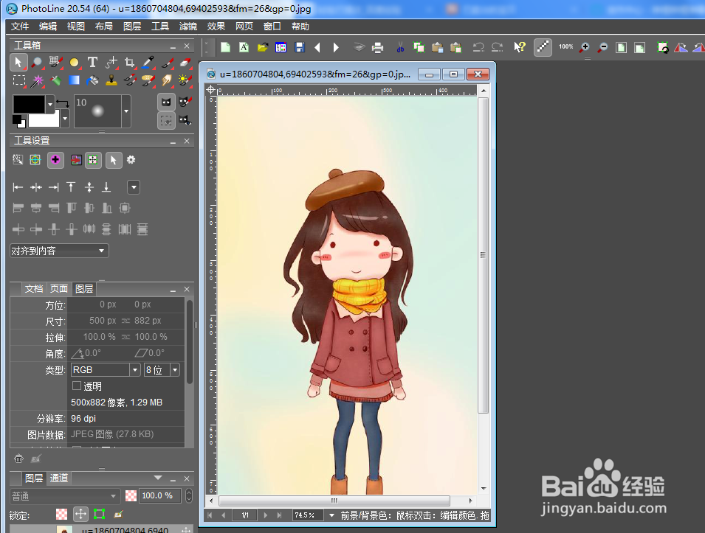705x533 pixels.
Task: Toggle selection visibility dashed eye button
Action: [x=166, y=120]
